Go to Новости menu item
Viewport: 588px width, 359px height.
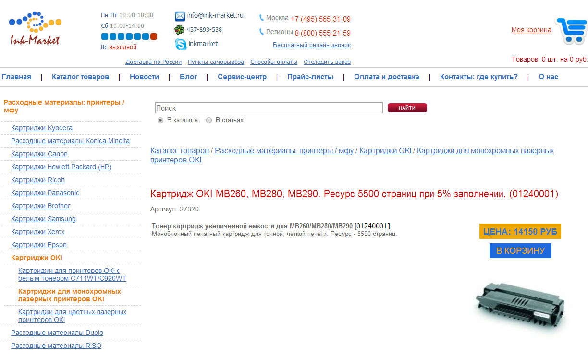point(144,77)
